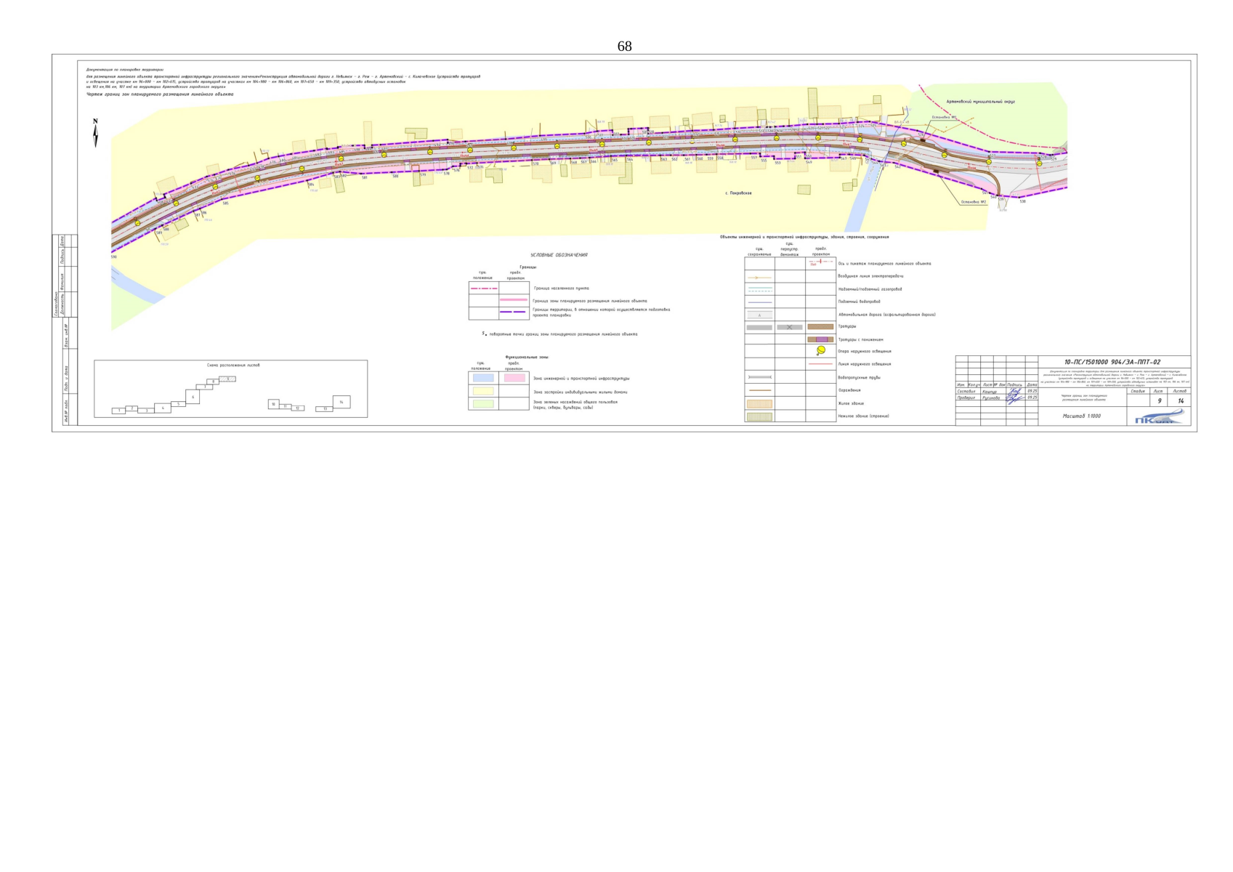This screenshot has height=872, width=1233.
Task: Click sheet 14 box in layout scheme
Action: (x=341, y=402)
